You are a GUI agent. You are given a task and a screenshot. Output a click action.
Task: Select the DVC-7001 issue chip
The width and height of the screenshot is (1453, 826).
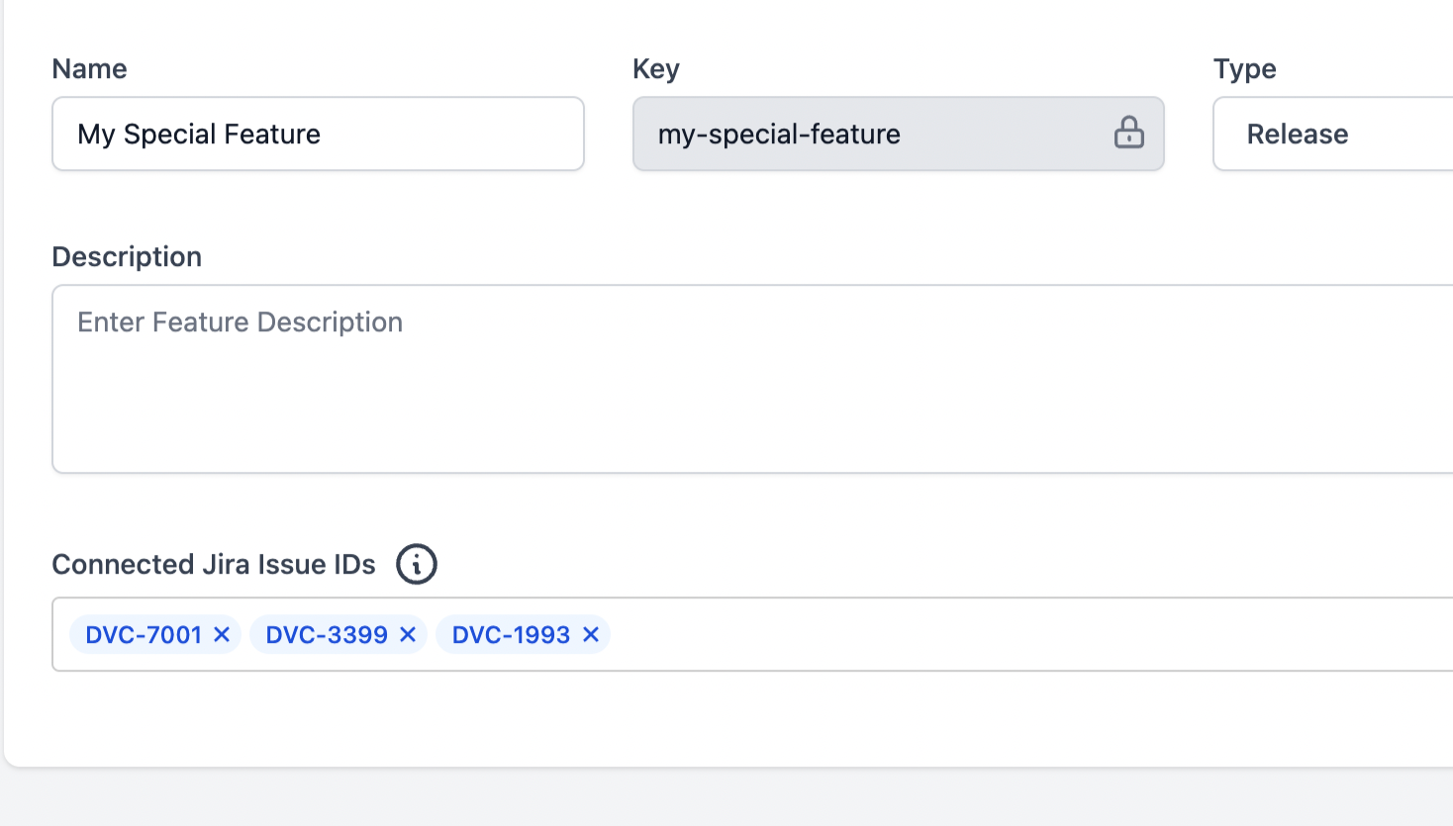[x=144, y=634]
